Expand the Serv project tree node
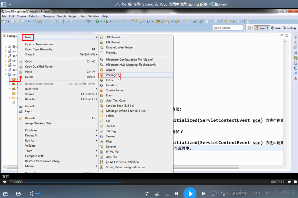298x198 pixels. click(6, 46)
